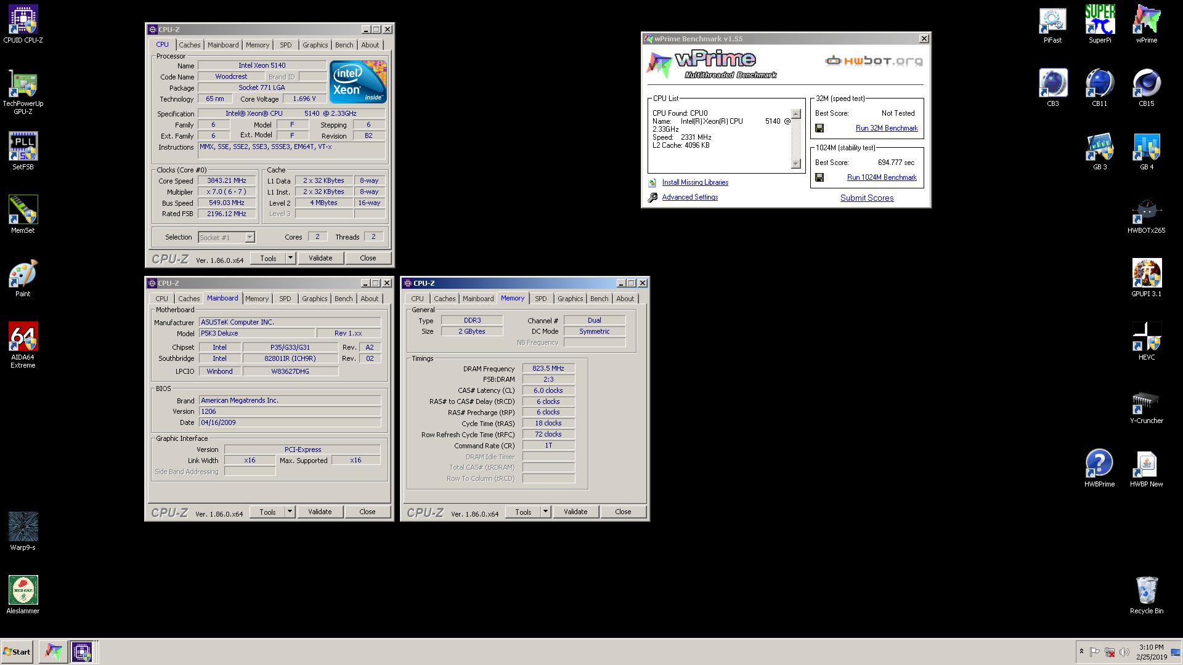Viewport: 1183px width, 665px height.
Task: Open the Start menu
Action: [17, 651]
